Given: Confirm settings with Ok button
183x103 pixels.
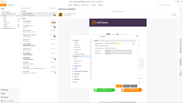Looking at the screenshot, I should 119,86.
